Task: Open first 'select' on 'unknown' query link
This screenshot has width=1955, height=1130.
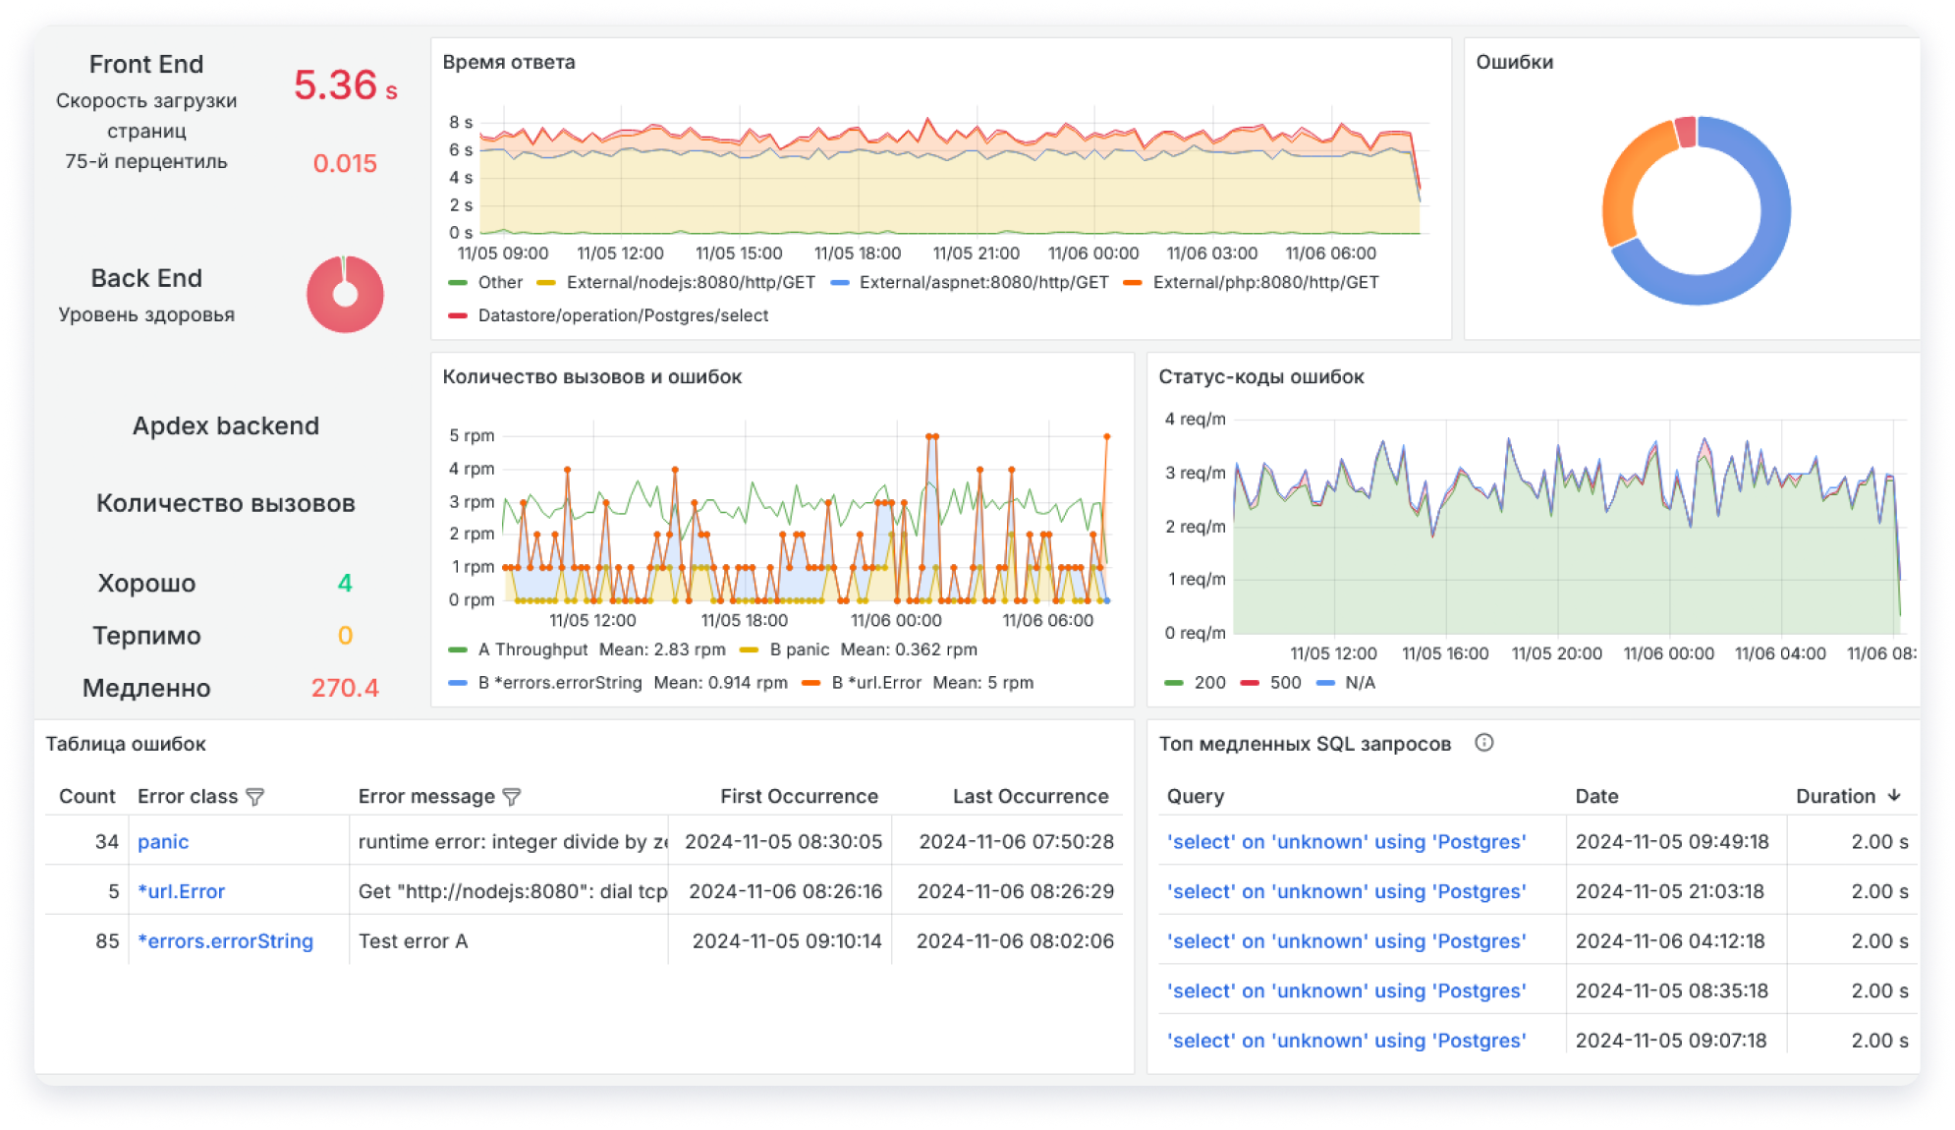Action: point(1346,842)
